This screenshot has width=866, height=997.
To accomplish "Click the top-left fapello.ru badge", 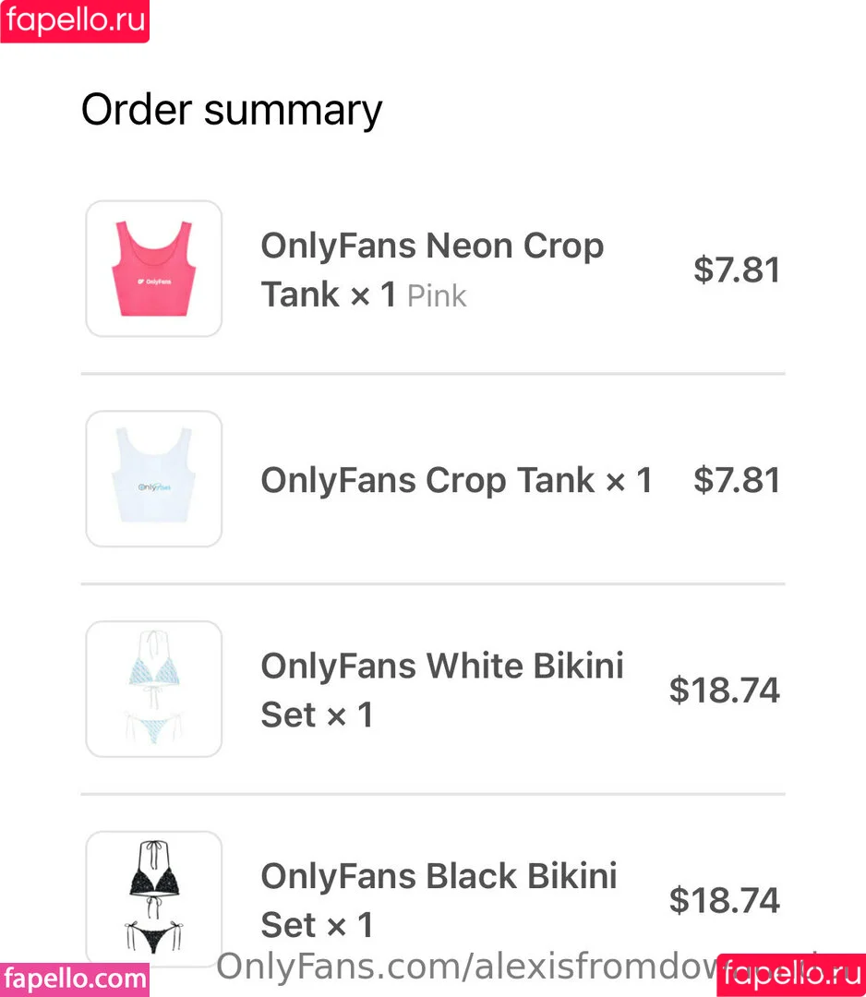I will (75, 20).
